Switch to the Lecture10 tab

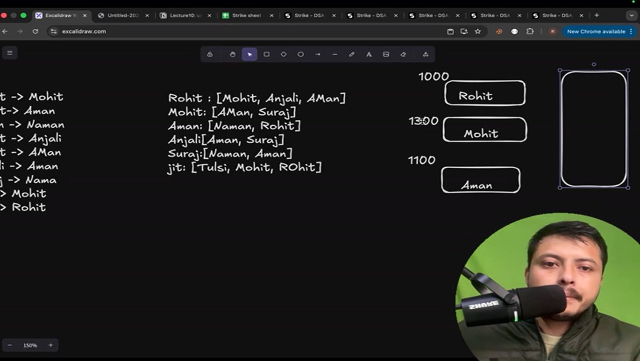pyautogui.click(x=186, y=15)
